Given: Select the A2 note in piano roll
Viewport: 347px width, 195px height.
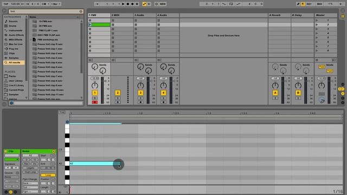Looking at the screenshot, I should tap(95, 164).
